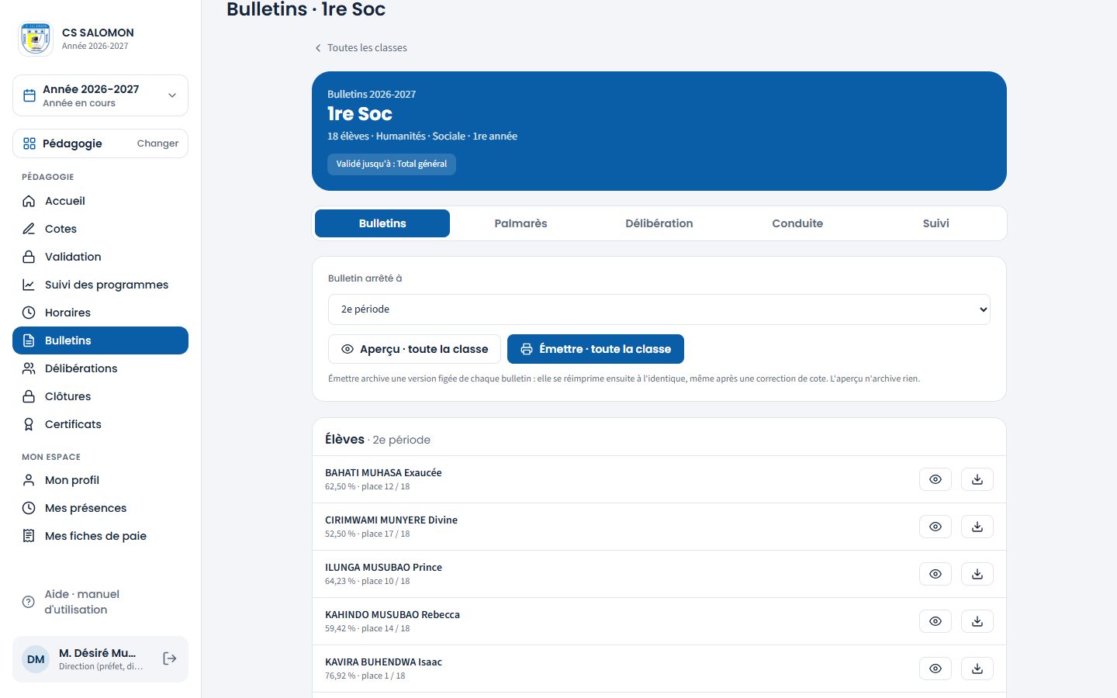
Task: Open Suivi des programmes page
Action: tap(100, 285)
